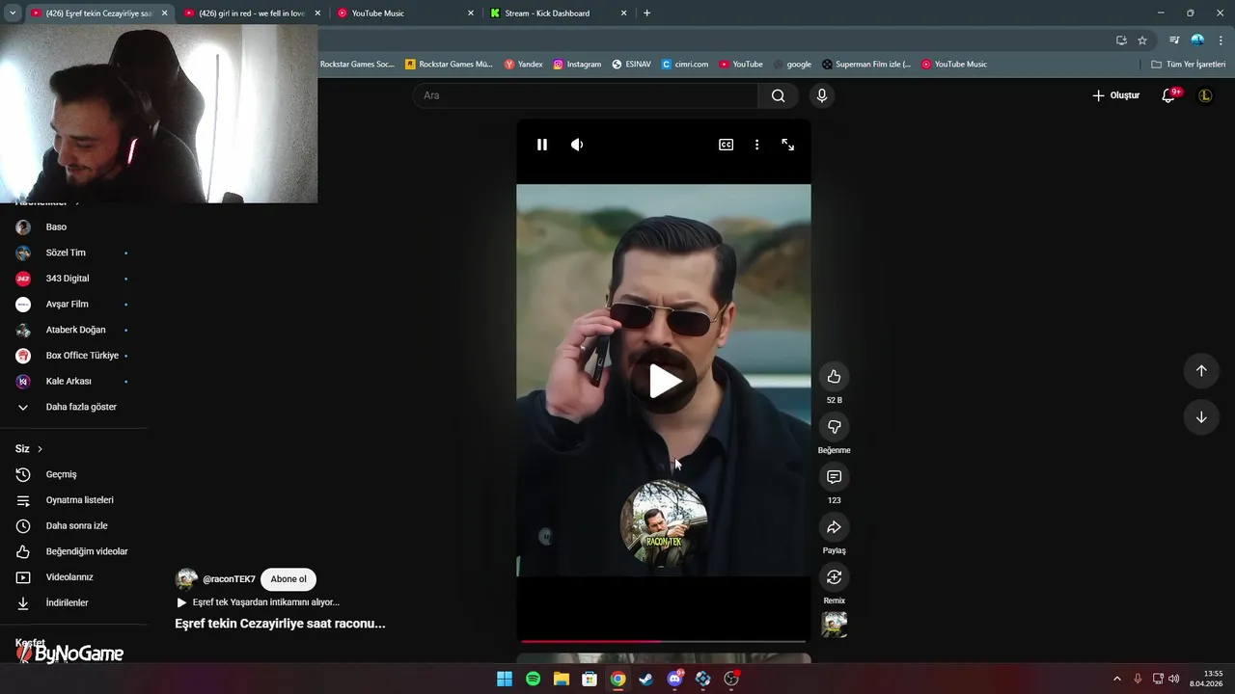Open the Oluştur create menu
The image size is (1235, 694).
(x=1116, y=95)
